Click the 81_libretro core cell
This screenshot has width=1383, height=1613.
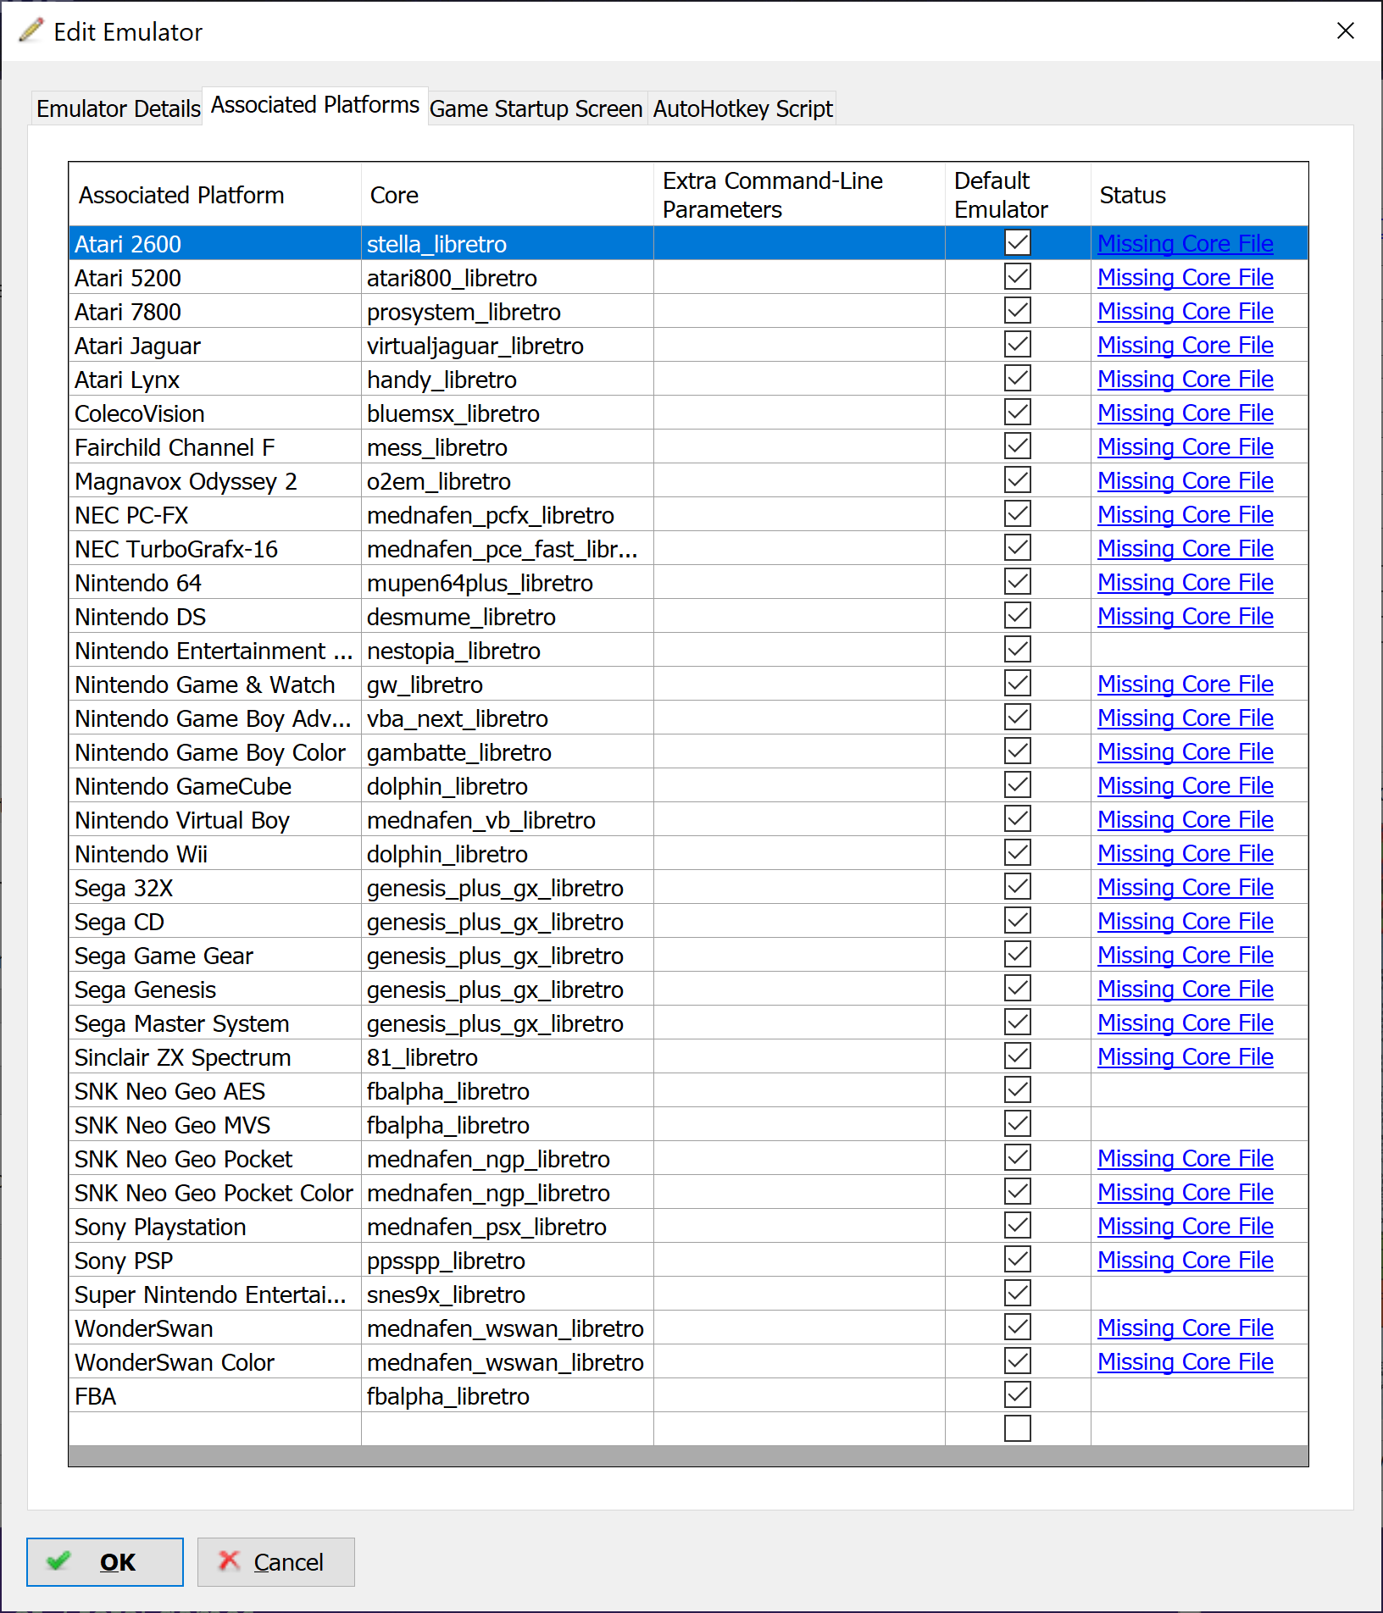click(x=508, y=1056)
